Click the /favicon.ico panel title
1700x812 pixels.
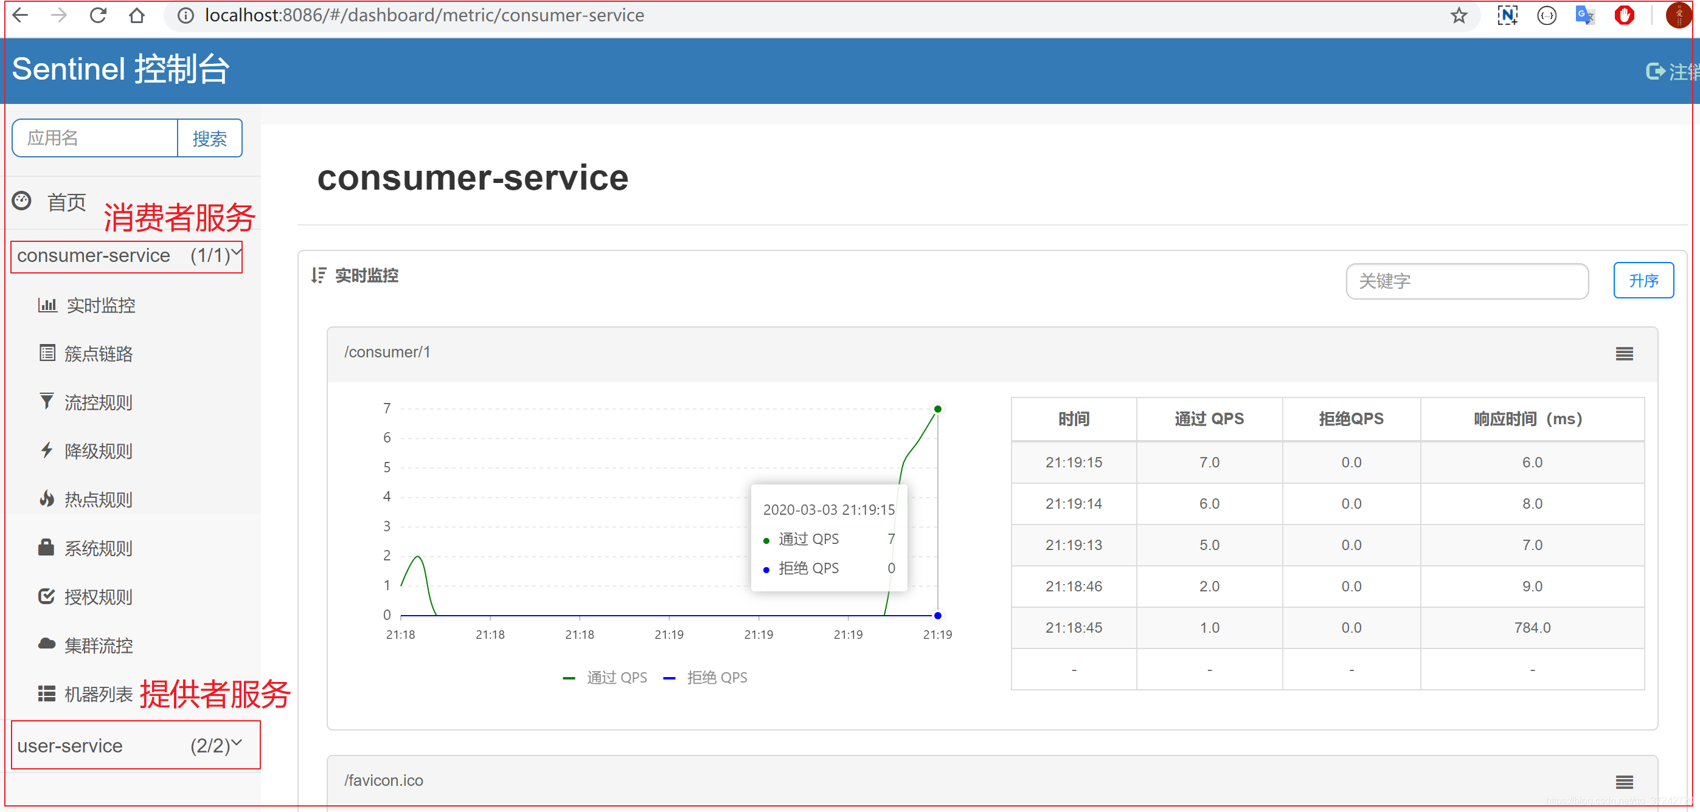383,780
